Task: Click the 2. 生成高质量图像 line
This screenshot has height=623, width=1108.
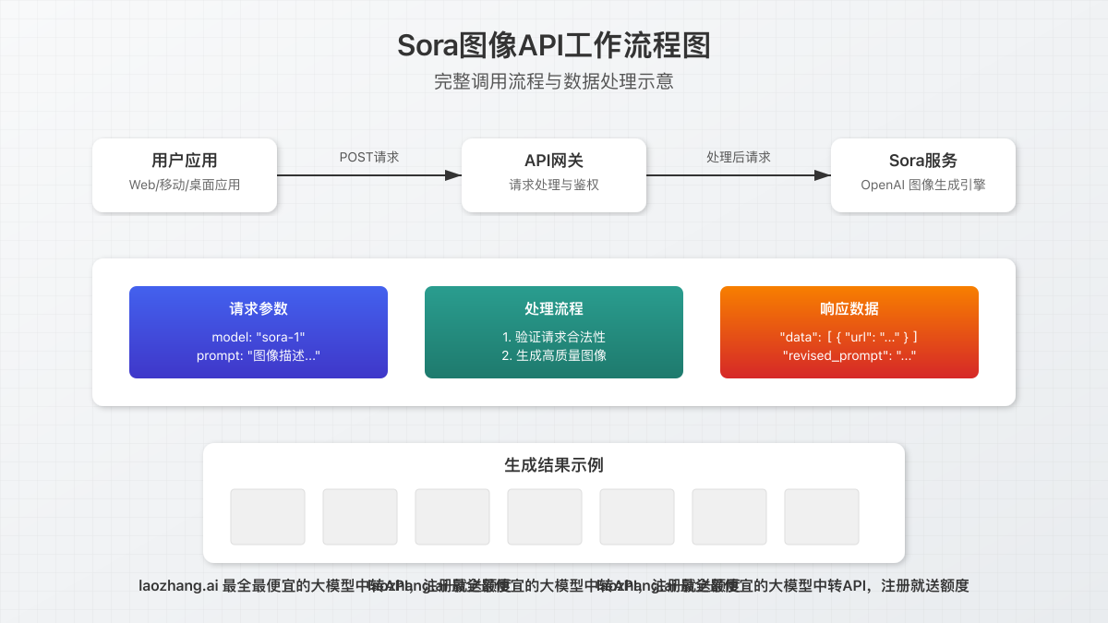Action: click(554, 355)
